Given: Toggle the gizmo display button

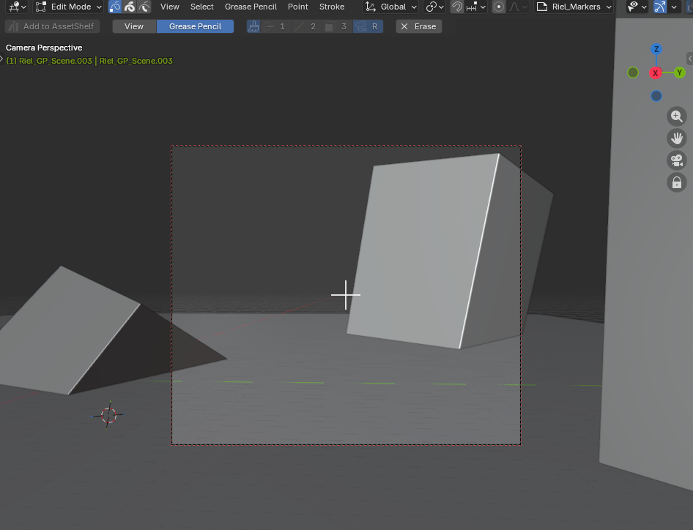Looking at the screenshot, I should coord(660,7).
